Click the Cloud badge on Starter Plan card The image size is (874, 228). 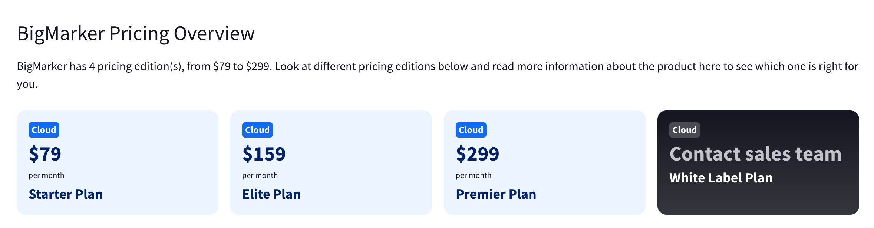[44, 130]
